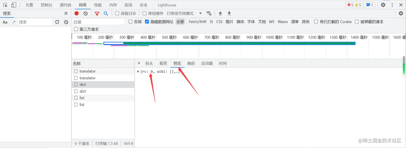Click the long blue-green request bar in timeline overview

tap(229, 43)
